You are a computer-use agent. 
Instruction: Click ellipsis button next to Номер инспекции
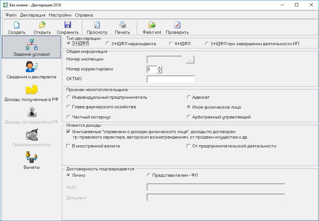click(x=190, y=59)
